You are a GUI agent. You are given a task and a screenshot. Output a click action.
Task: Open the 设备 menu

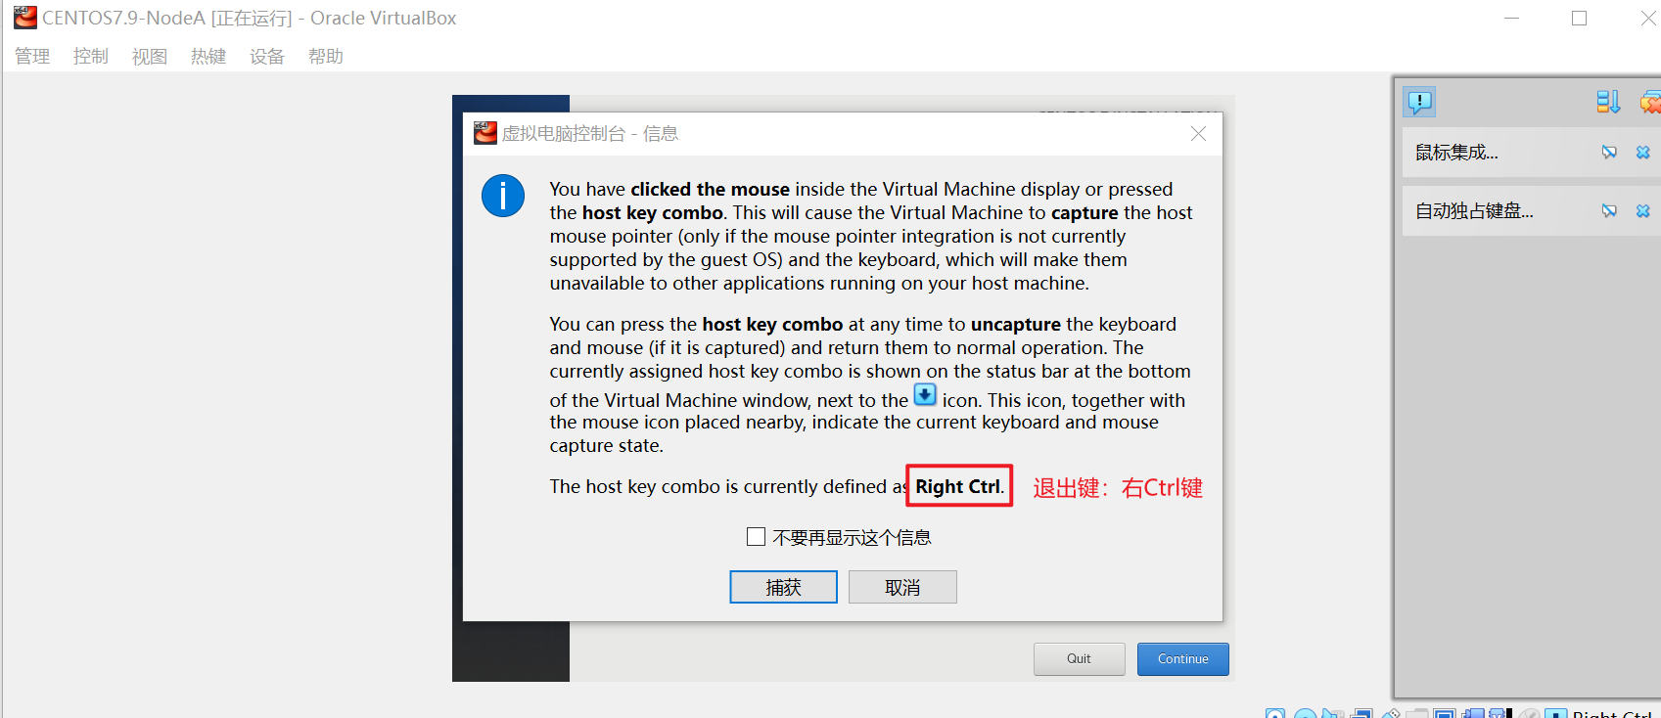tap(267, 57)
